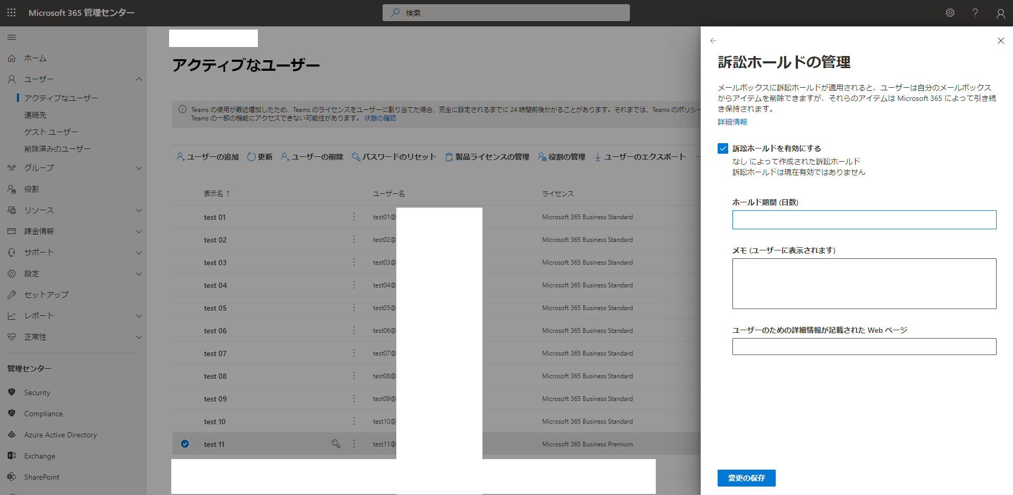Click the ホーム house icon

tap(12, 58)
